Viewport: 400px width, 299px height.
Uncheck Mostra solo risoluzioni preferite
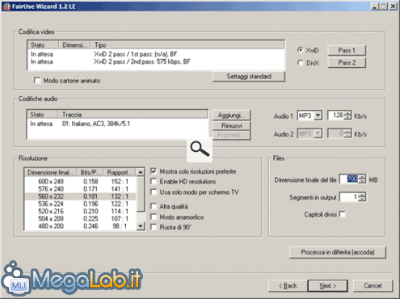[x=154, y=171]
